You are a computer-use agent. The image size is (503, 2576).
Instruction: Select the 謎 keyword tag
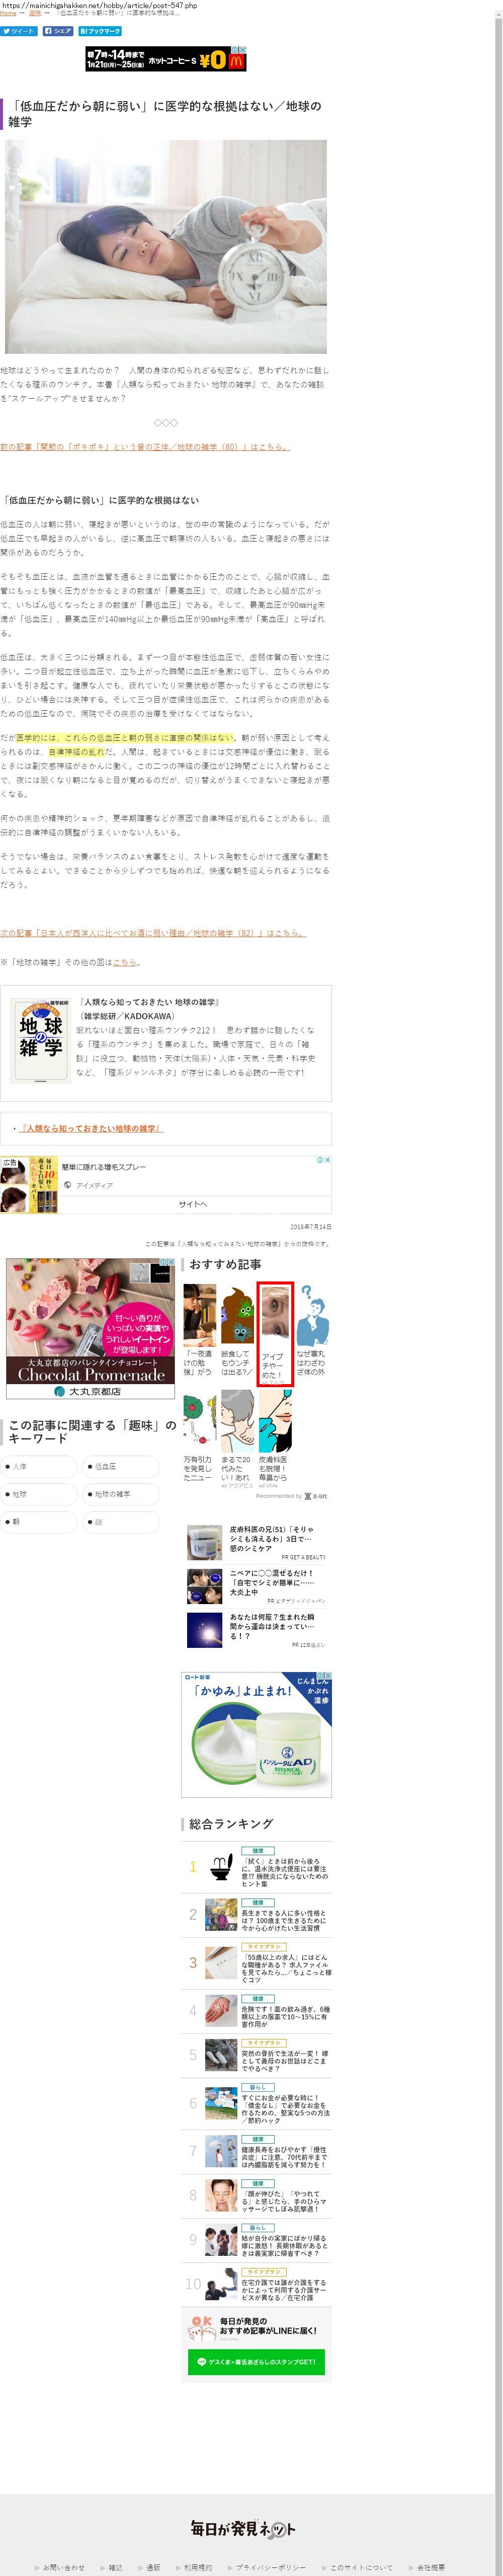point(122,1521)
